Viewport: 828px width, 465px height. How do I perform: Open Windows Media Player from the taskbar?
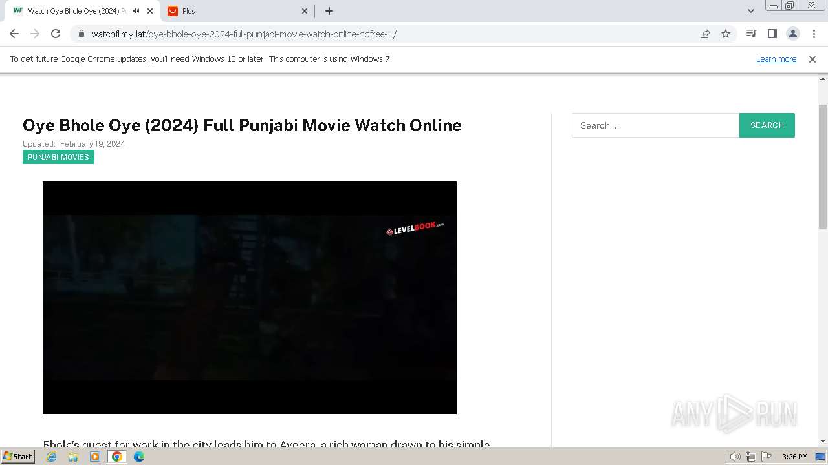pos(95,457)
